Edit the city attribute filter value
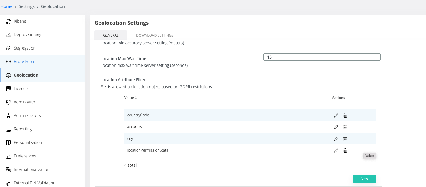 336,139
